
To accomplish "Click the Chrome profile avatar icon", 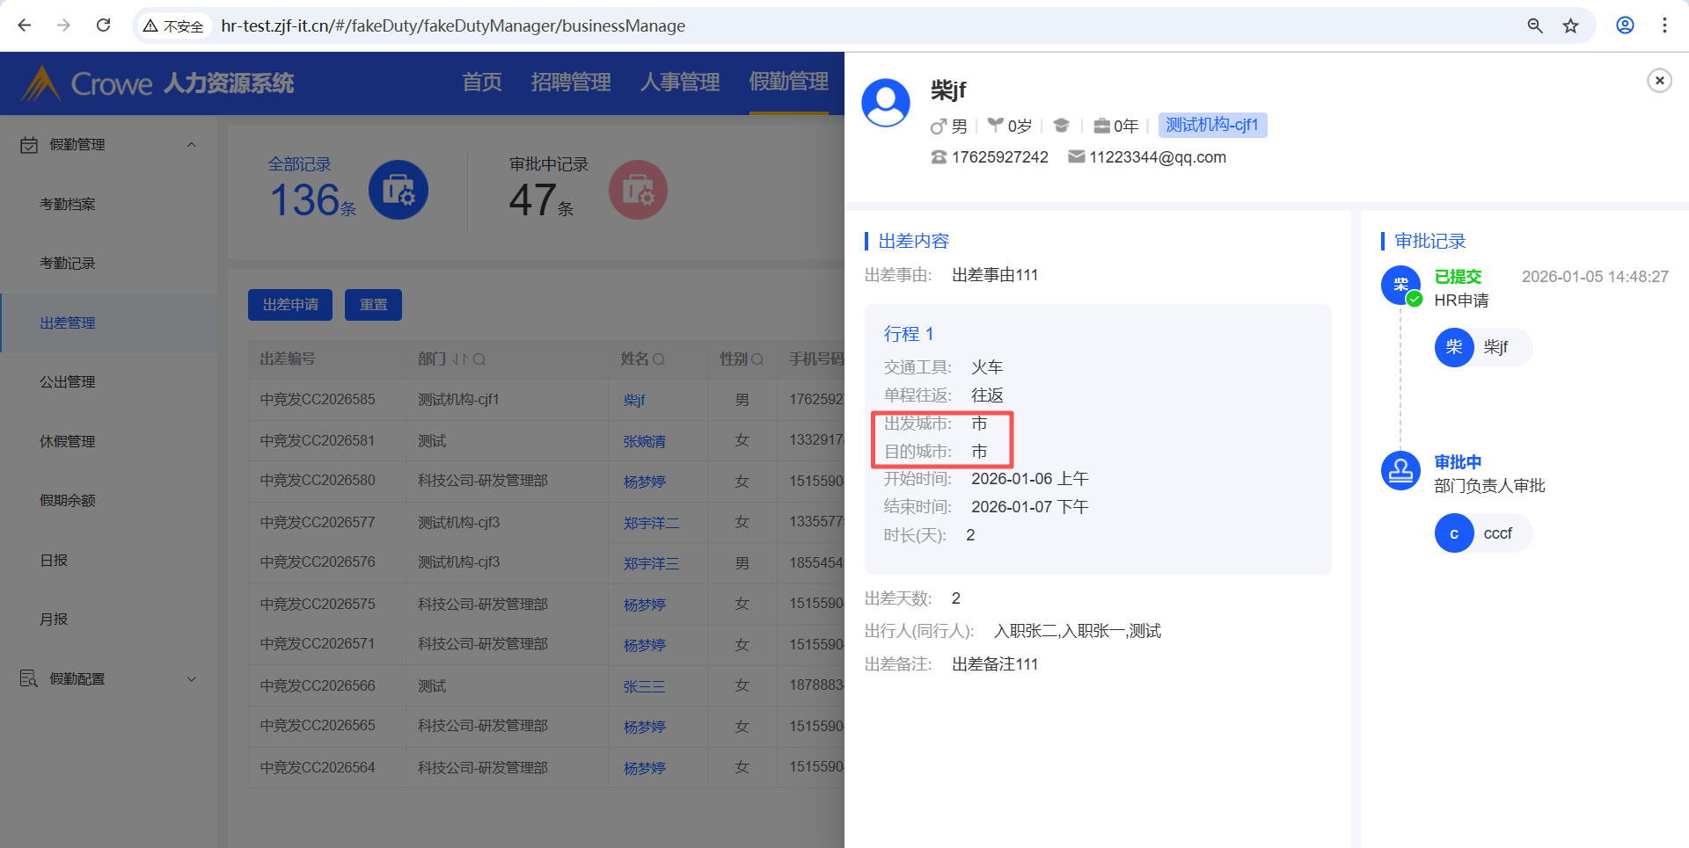I will click(1625, 25).
